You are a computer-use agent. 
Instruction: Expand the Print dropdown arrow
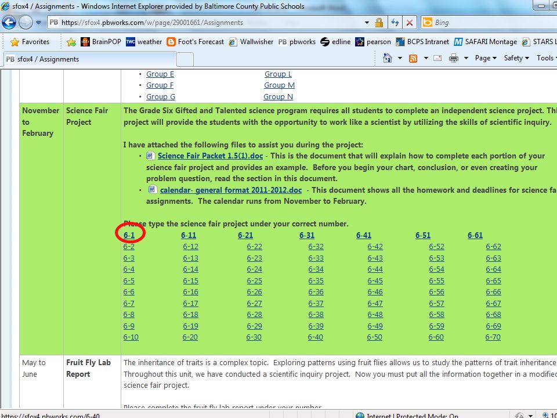pyautogui.click(x=466, y=58)
